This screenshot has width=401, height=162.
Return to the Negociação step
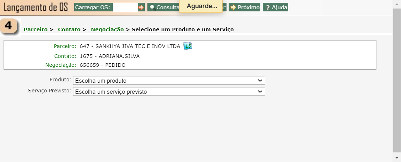coord(108,29)
